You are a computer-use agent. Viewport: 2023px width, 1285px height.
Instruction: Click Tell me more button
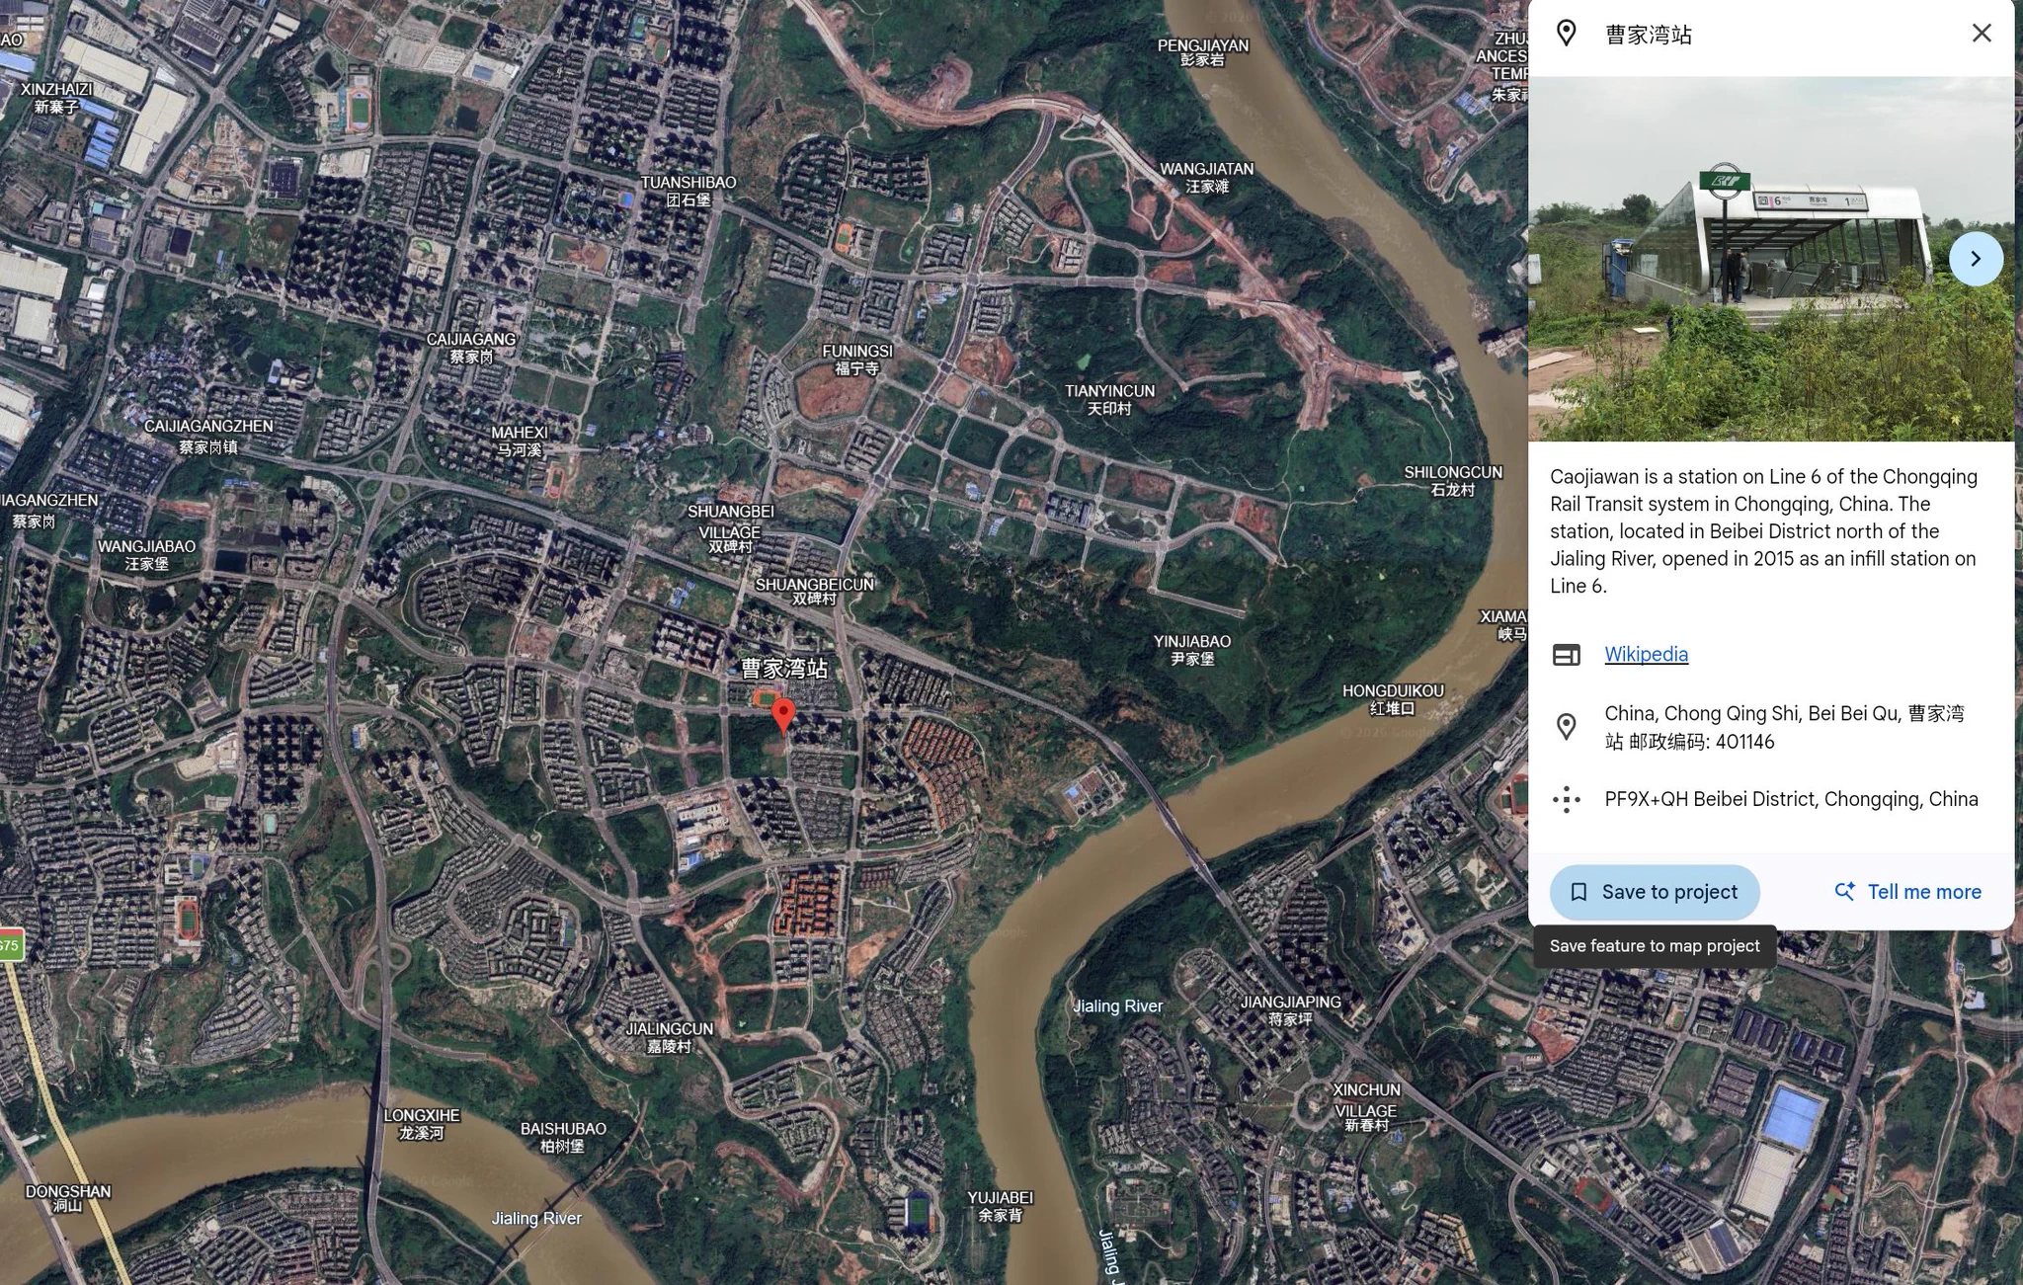click(x=1907, y=892)
